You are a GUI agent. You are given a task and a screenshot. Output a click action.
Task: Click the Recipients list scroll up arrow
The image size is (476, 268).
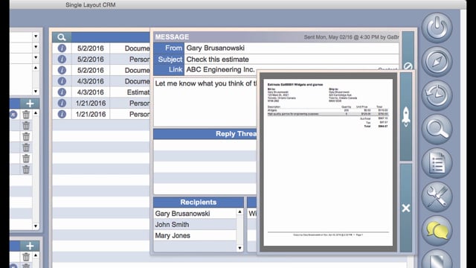(239, 211)
